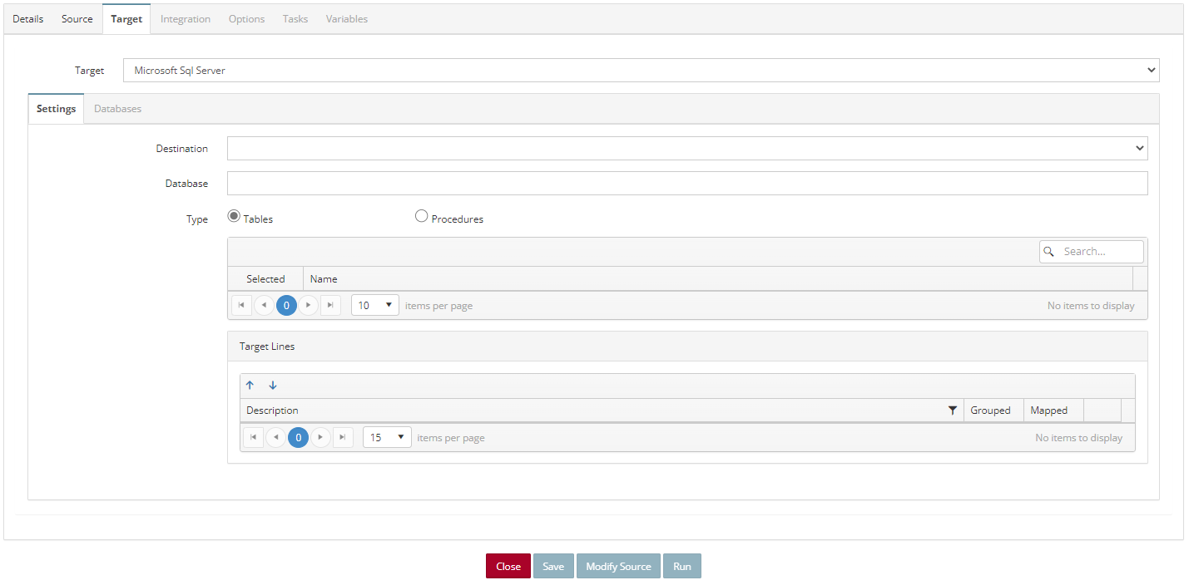Screen dimensions: 1189x585
Task: Open the Variables tab
Action: tap(347, 19)
